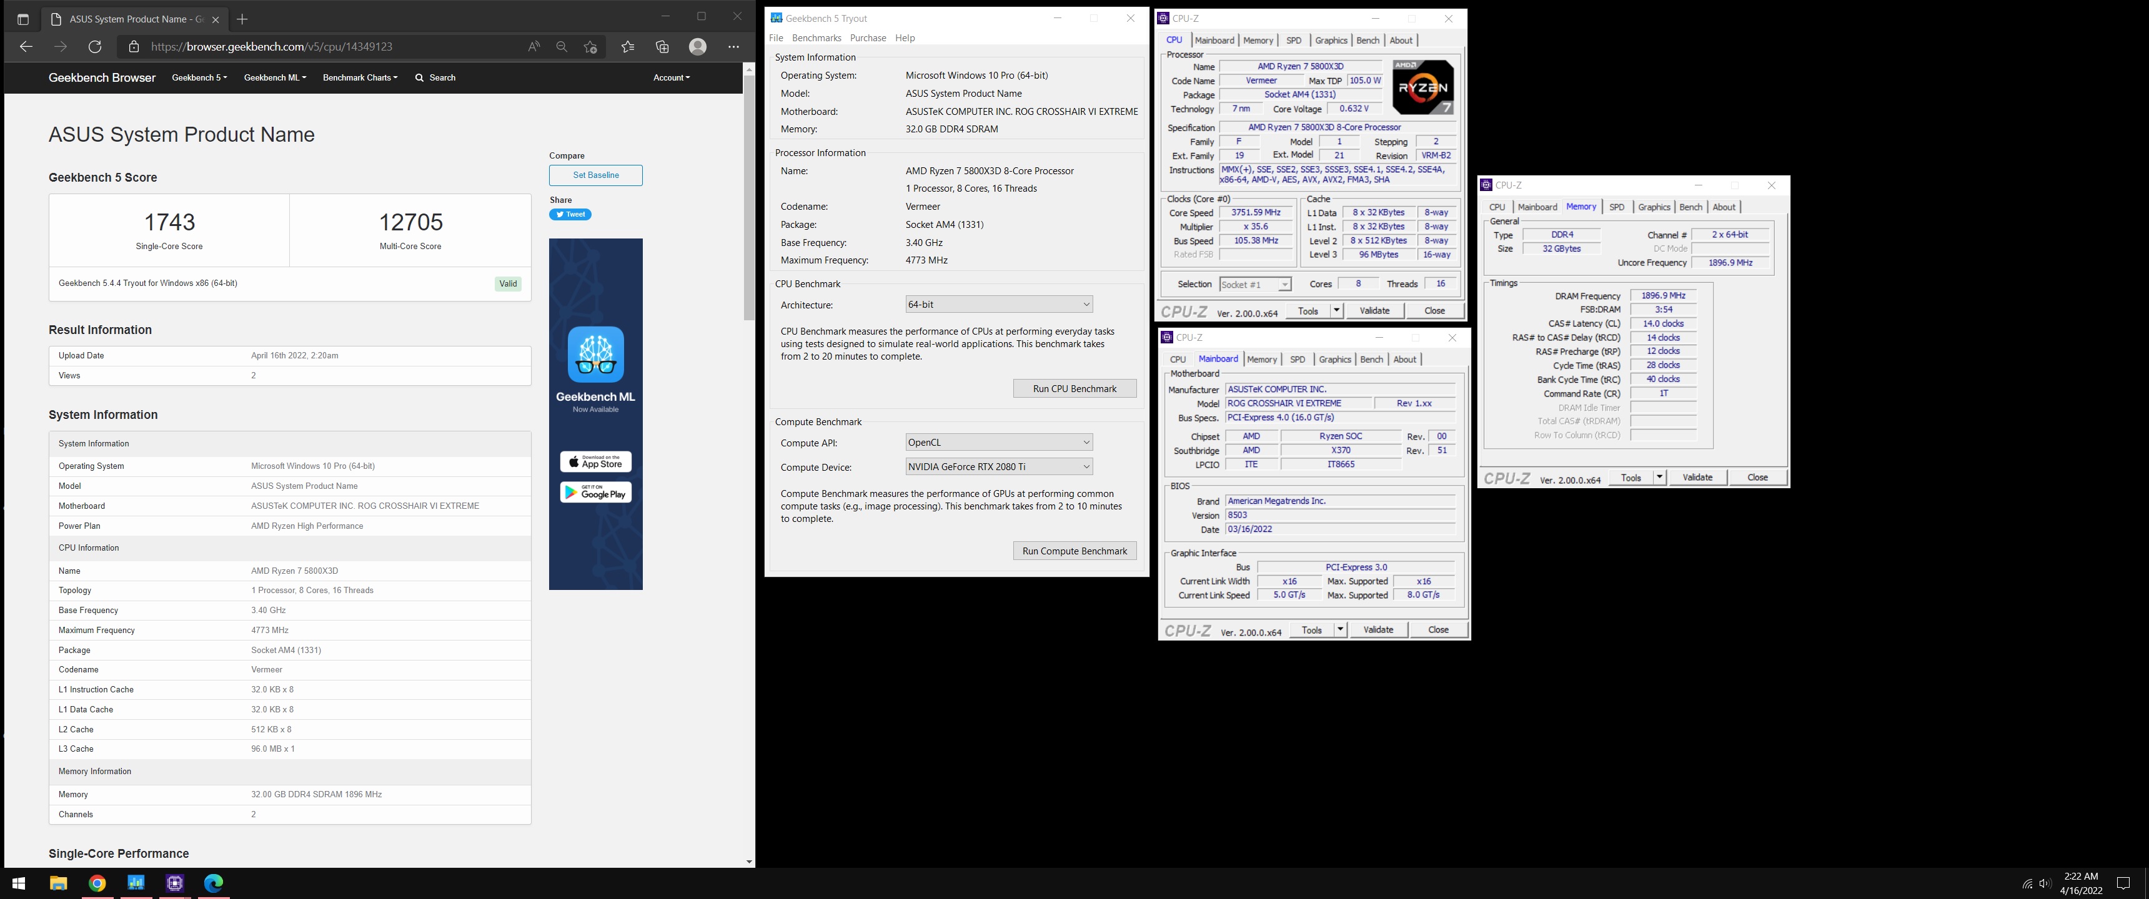The width and height of the screenshot is (2149, 899).
Task: Switch to SPD tab in CPU-Z CPU window
Action: 1293,40
